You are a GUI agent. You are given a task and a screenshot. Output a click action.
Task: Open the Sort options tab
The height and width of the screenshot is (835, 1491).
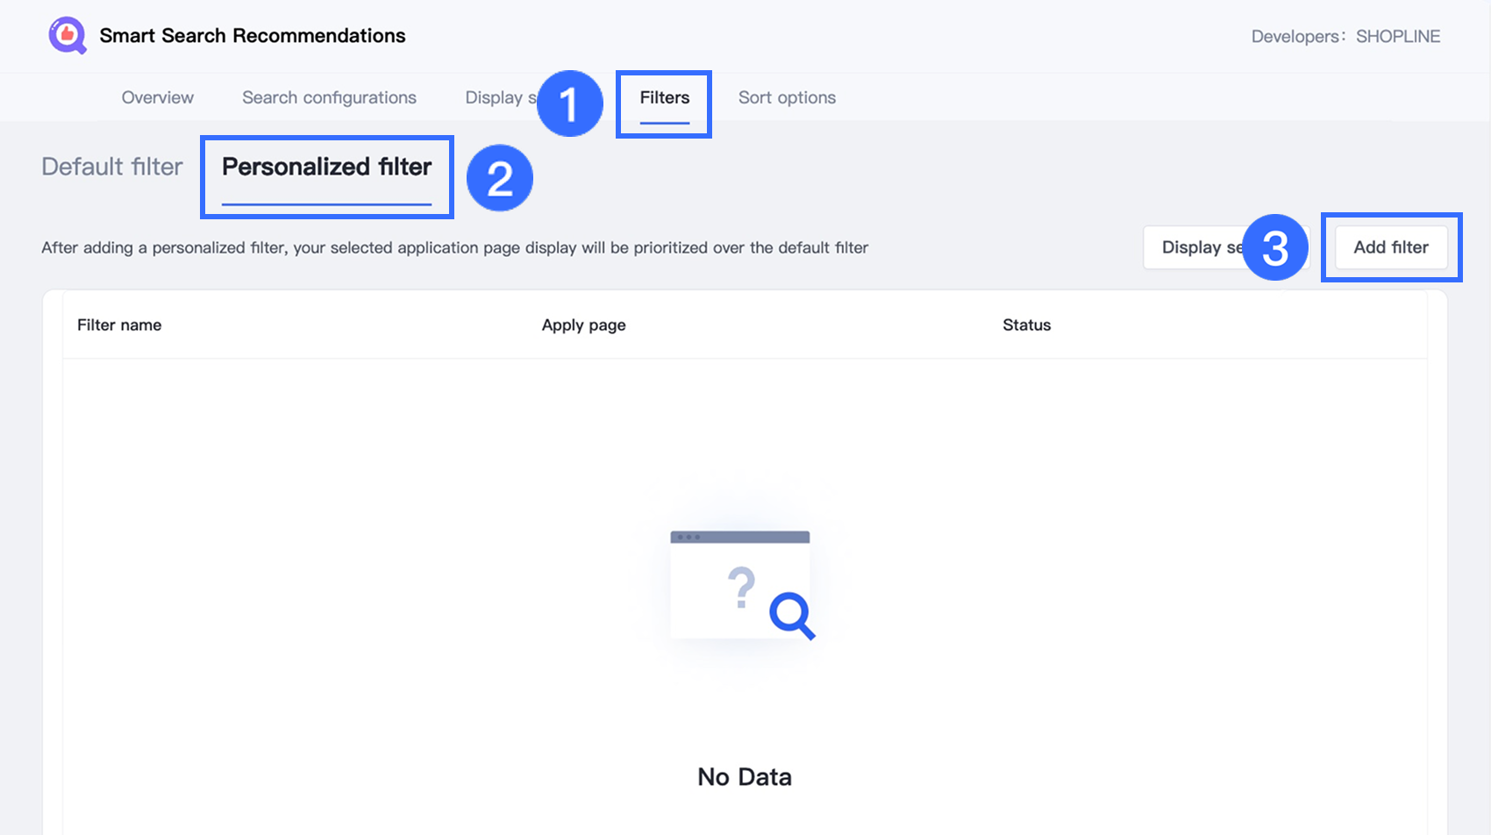point(787,97)
